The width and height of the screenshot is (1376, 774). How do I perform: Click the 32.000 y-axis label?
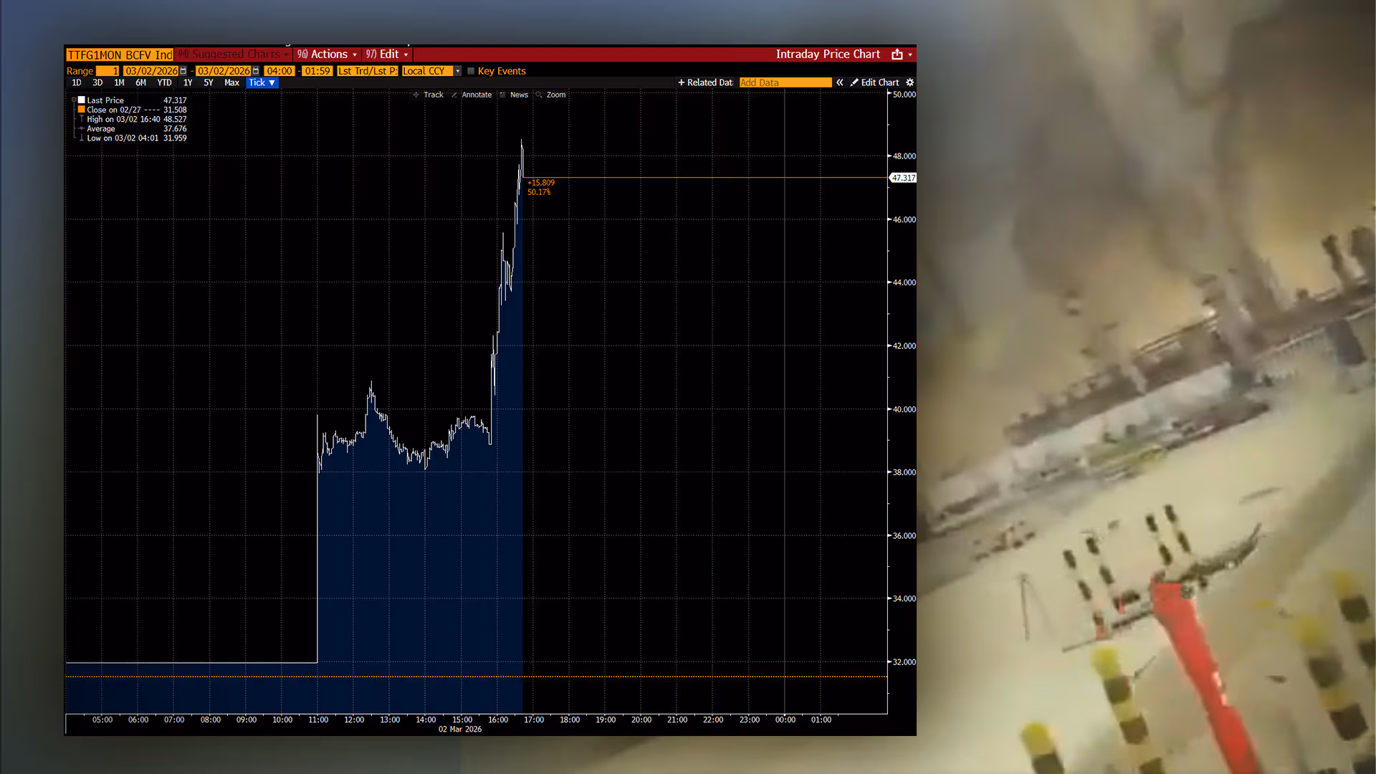tap(904, 662)
